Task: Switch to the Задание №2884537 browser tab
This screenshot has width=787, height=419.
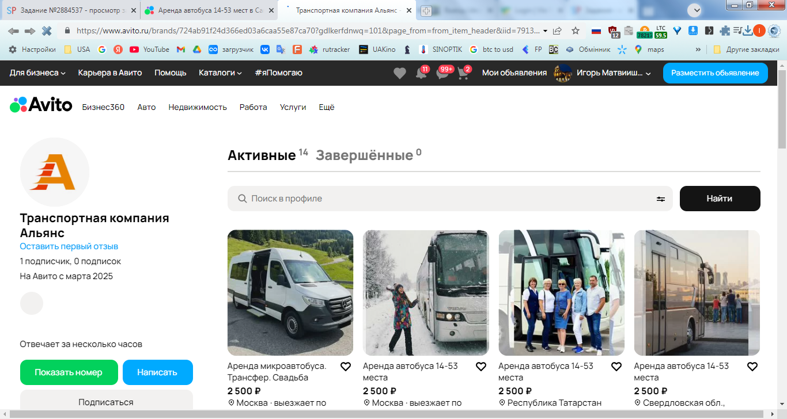Action: (70, 10)
